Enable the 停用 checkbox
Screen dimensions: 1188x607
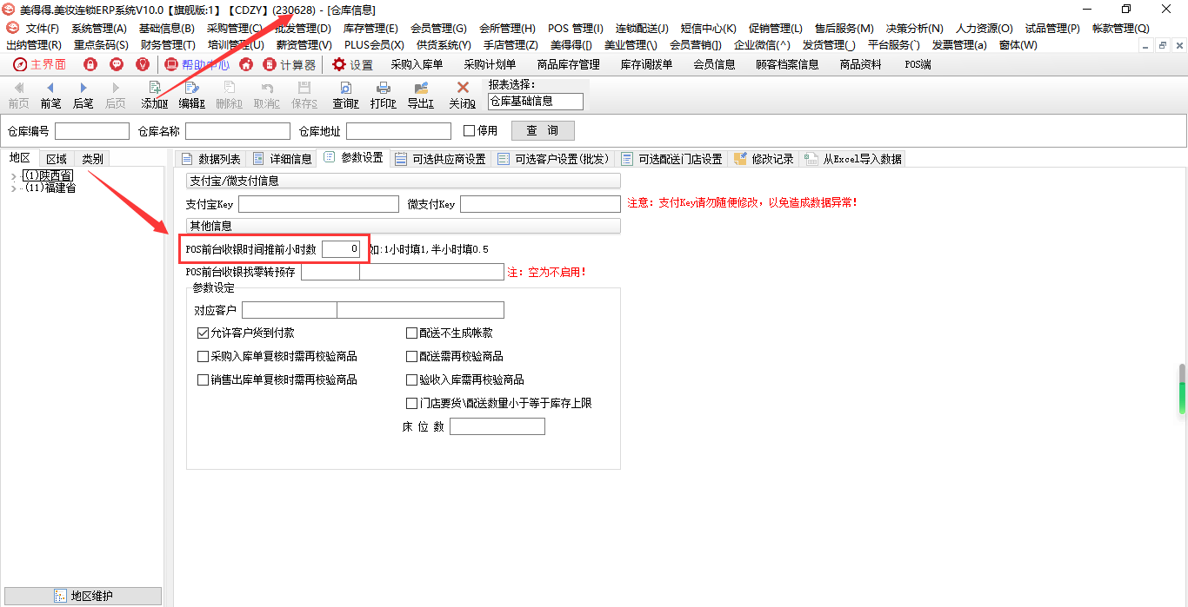pyautogui.click(x=470, y=131)
